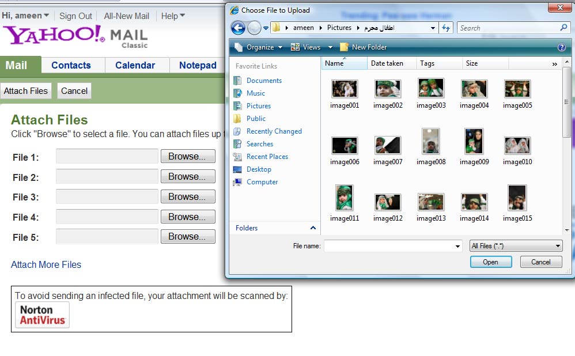Select Computer in Favorite Links
The width and height of the screenshot is (575, 356).
pos(262,182)
